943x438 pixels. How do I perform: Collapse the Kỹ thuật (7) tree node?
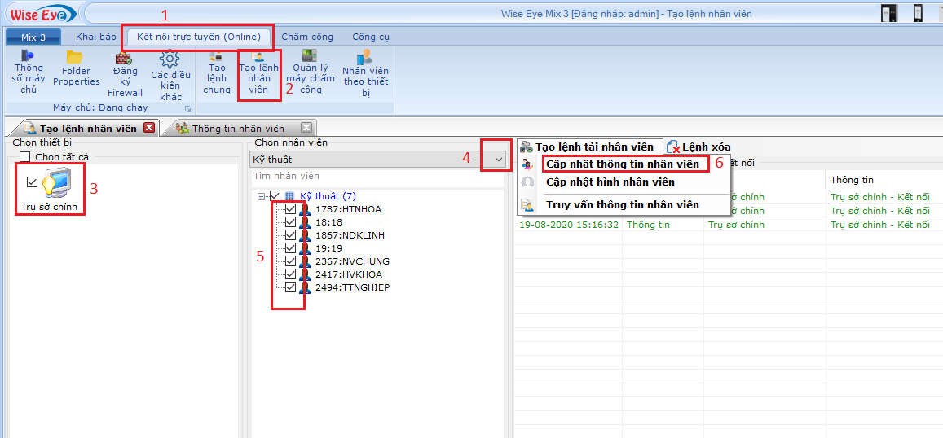(261, 196)
